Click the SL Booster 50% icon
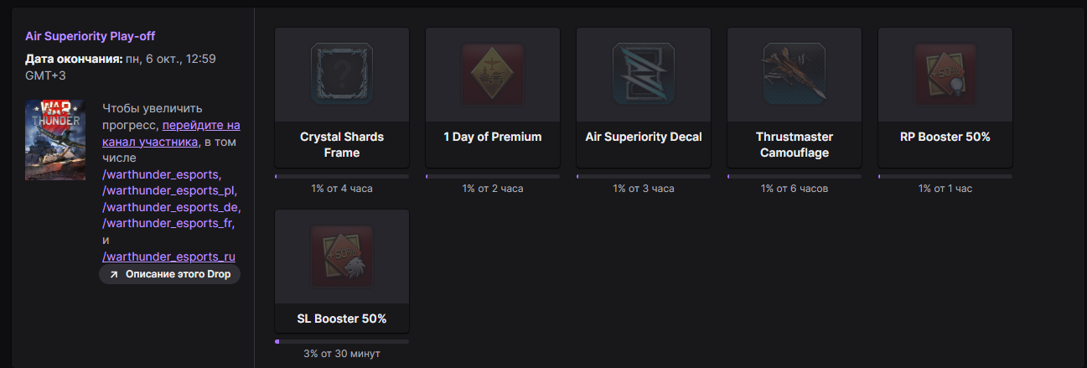The height and width of the screenshot is (368, 1087). 341,257
